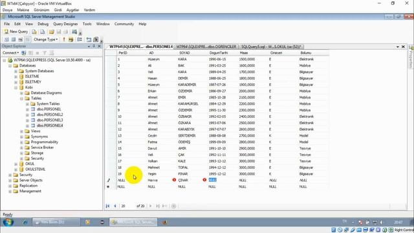The image size is (414, 233).
Task: Expand the Views folder
Action: click(21, 131)
